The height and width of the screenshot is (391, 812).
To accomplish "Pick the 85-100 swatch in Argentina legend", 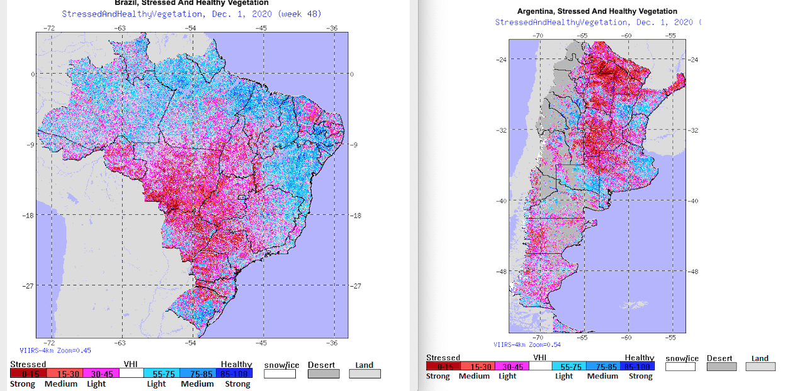I will click(x=637, y=366).
